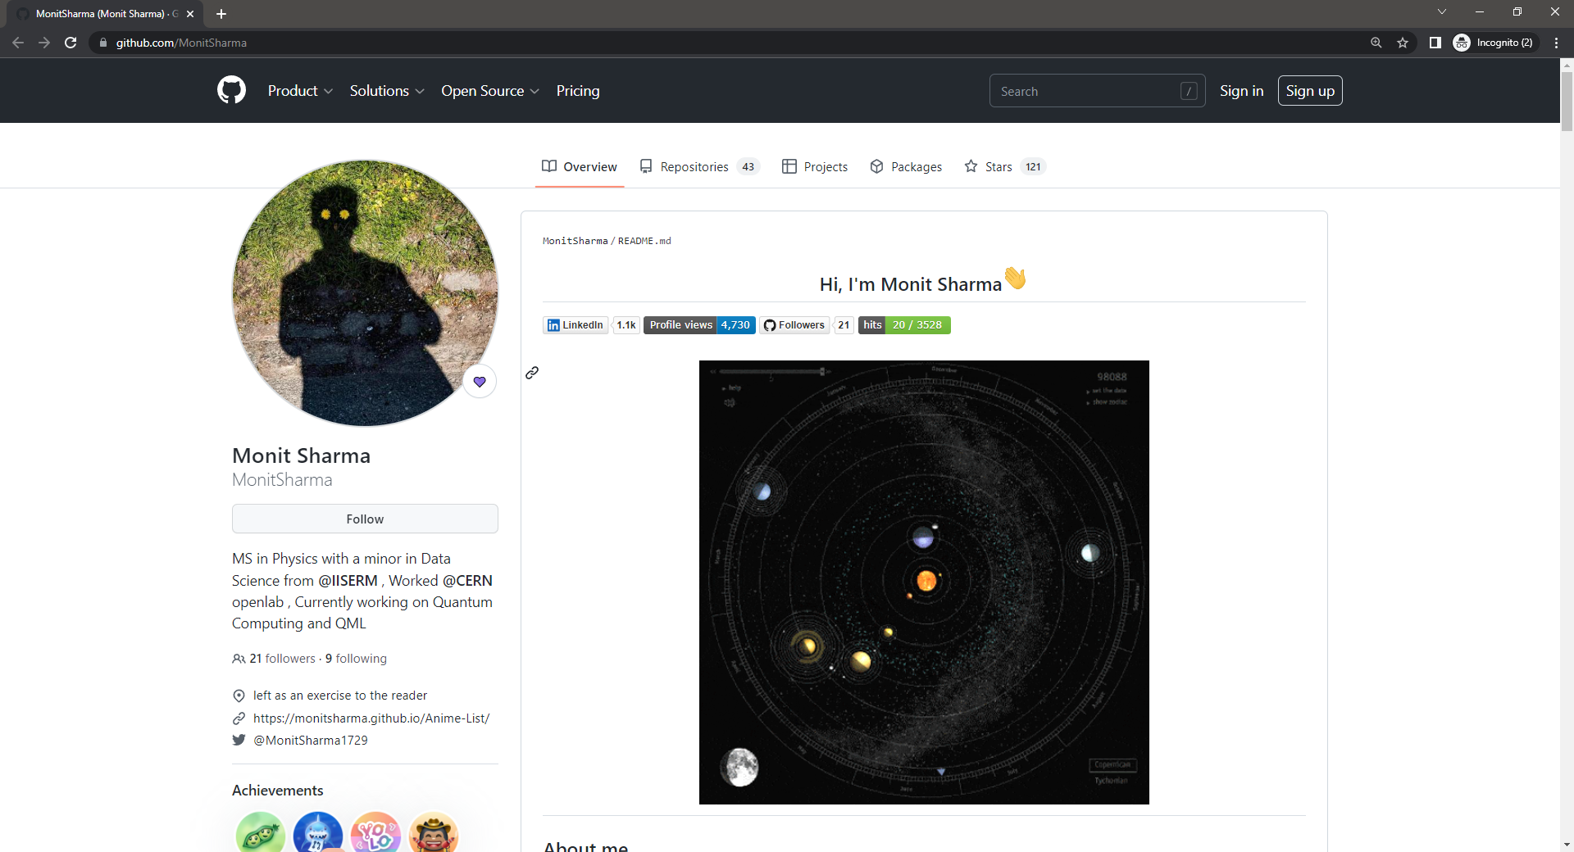View the 9 following list

point(356,659)
